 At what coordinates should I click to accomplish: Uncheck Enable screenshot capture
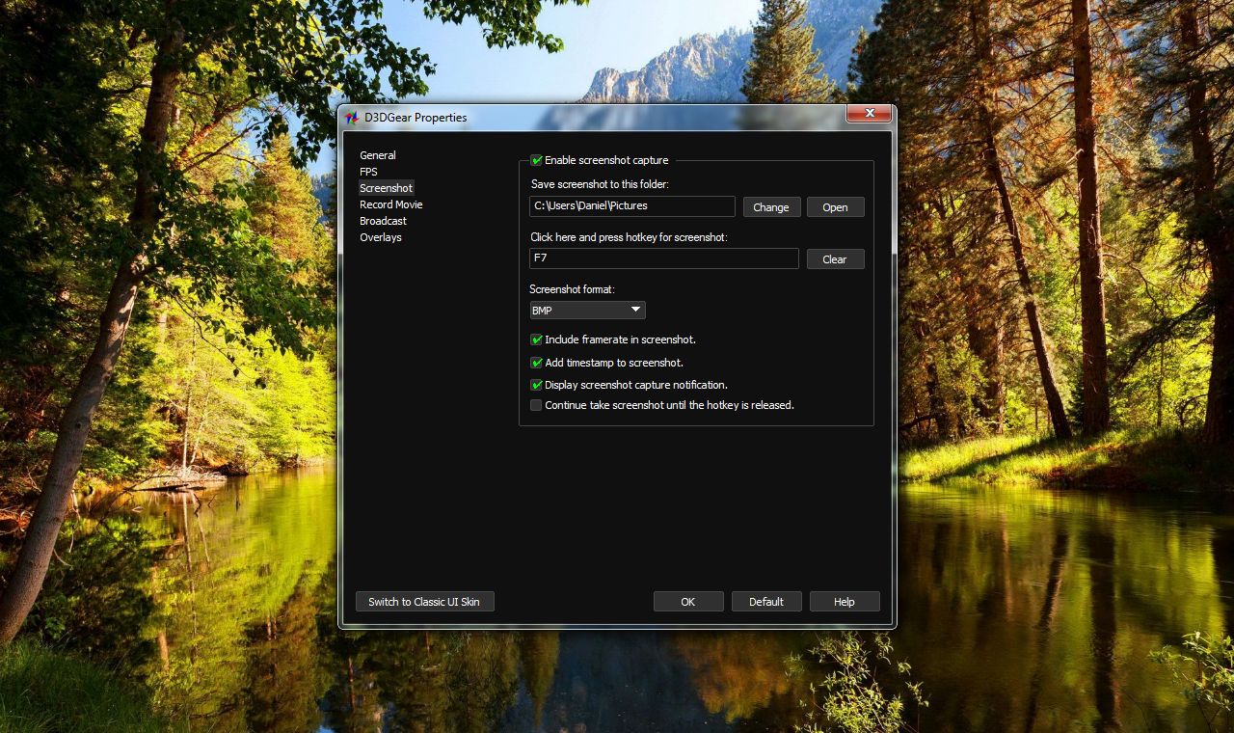pos(537,160)
